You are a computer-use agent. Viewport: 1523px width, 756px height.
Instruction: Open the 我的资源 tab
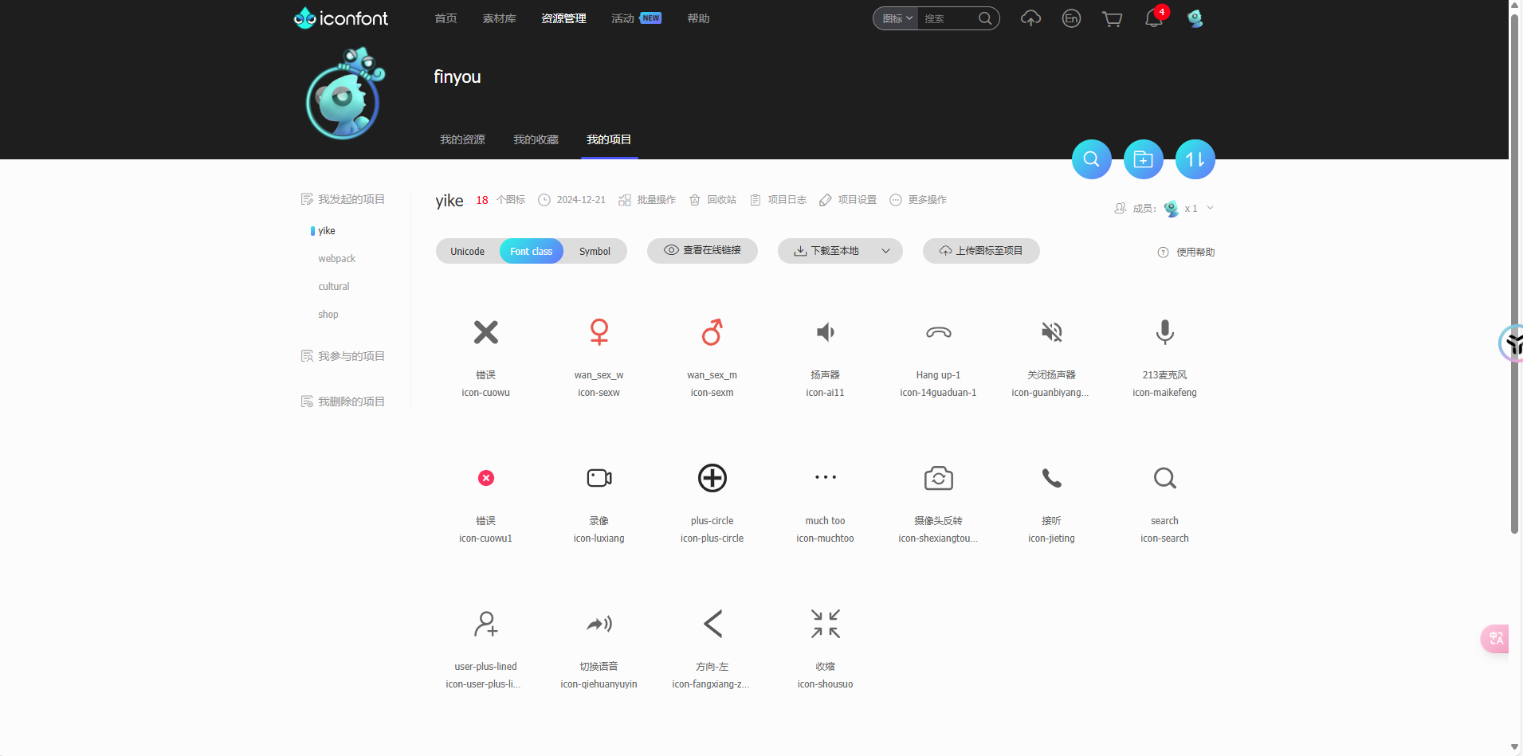(x=462, y=139)
